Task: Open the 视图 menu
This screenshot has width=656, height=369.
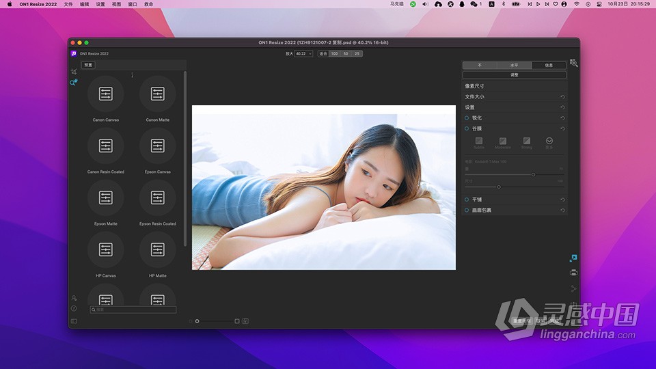Action: tap(117, 4)
